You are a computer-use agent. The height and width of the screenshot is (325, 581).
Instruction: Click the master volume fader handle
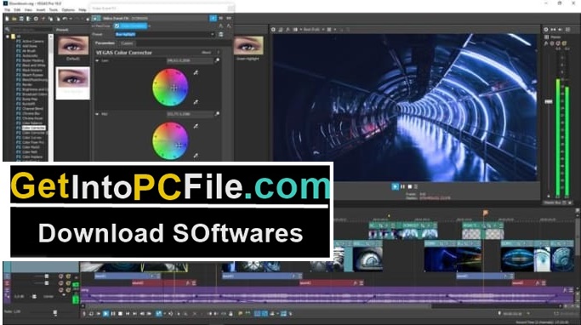click(549, 101)
